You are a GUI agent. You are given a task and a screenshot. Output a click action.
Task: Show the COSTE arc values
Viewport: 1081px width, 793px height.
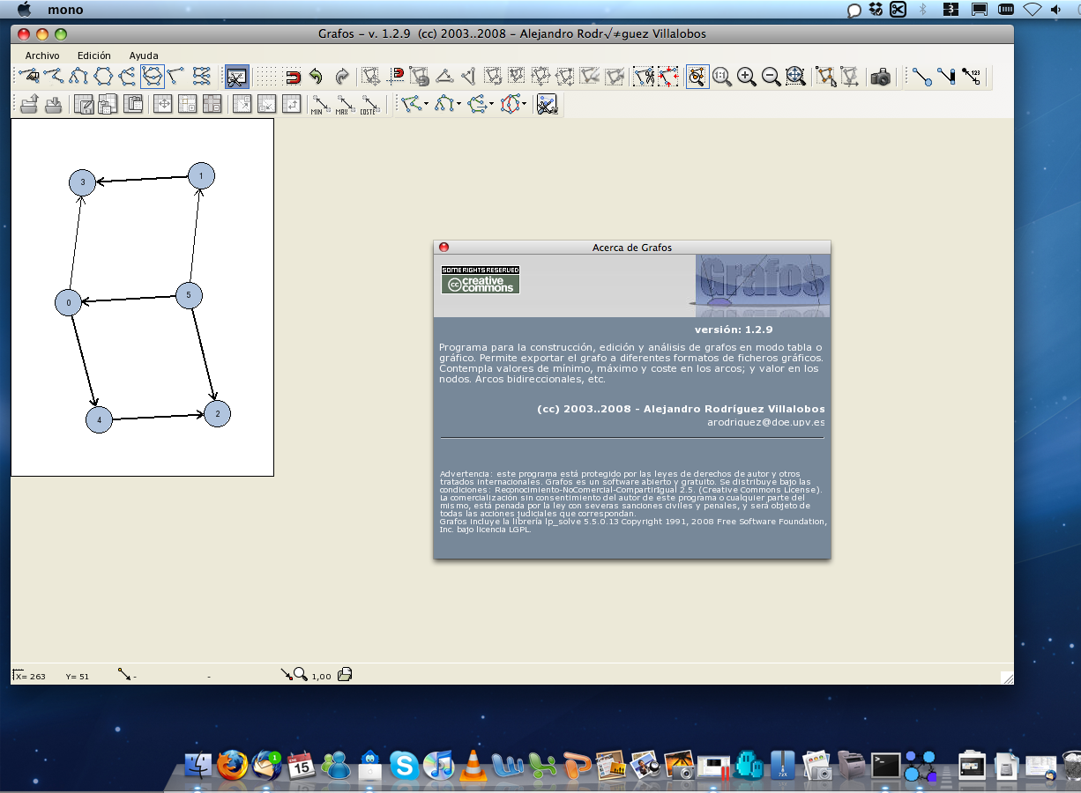coord(369,106)
